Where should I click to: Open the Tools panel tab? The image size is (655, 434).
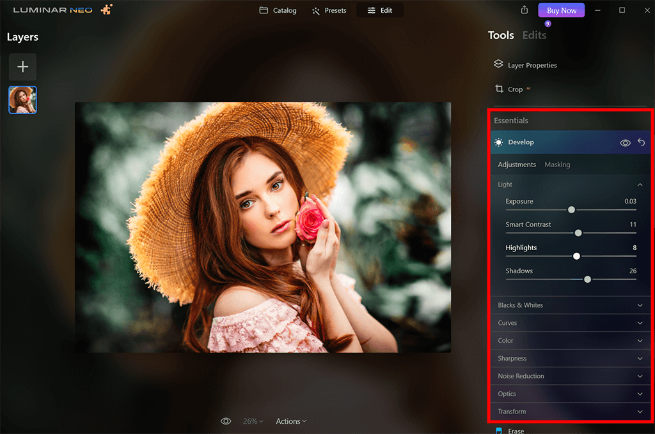pos(501,35)
